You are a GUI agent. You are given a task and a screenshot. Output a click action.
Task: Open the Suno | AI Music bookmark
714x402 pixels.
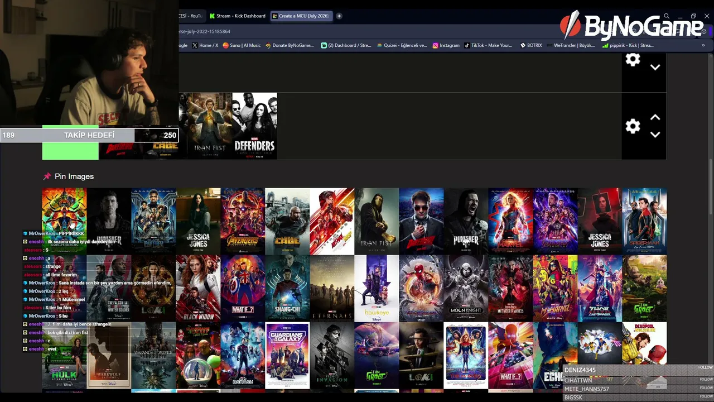pos(242,45)
